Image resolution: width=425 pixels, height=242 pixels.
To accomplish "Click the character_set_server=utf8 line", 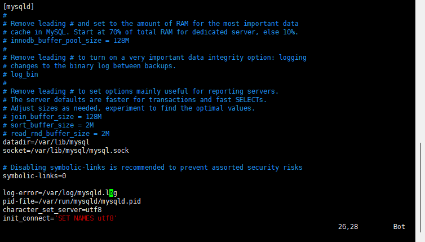I will pos(52,210).
